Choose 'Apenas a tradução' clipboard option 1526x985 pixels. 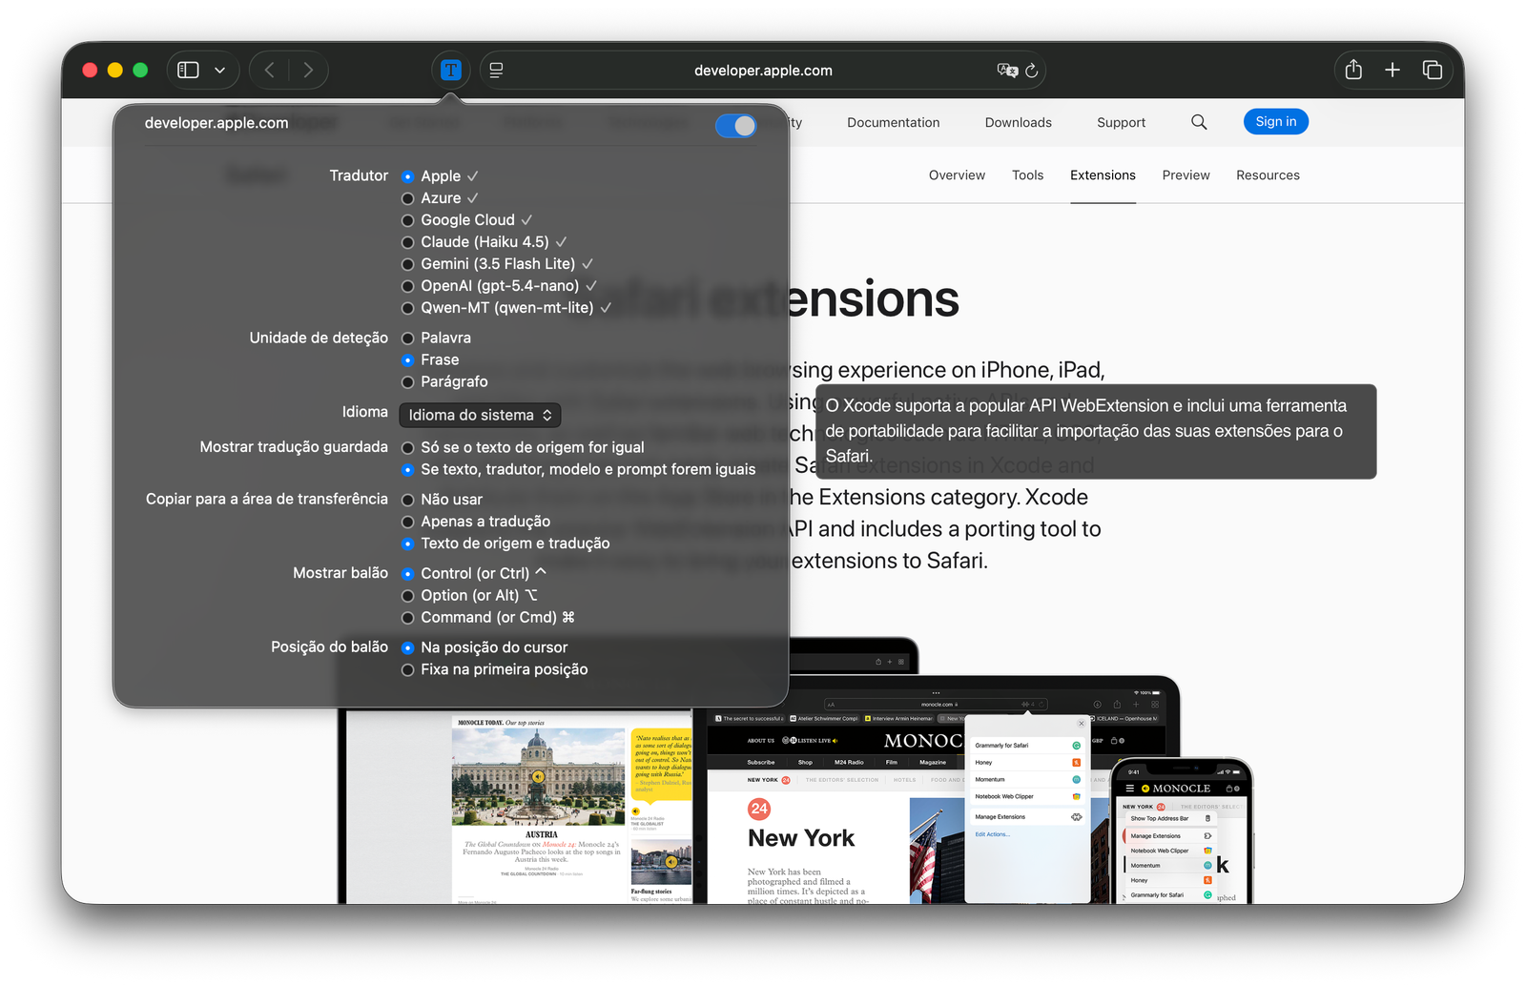pyautogui.click(x=408, y=523)
